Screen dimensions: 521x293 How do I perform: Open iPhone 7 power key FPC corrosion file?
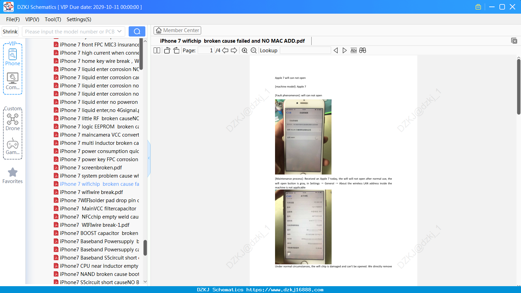(96, 159)
